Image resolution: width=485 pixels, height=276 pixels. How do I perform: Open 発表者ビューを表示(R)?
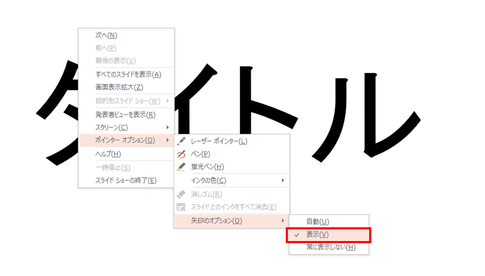click(126, 115)
